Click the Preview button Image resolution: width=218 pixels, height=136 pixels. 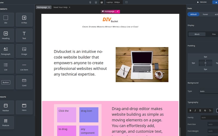(x=202, y=2)
